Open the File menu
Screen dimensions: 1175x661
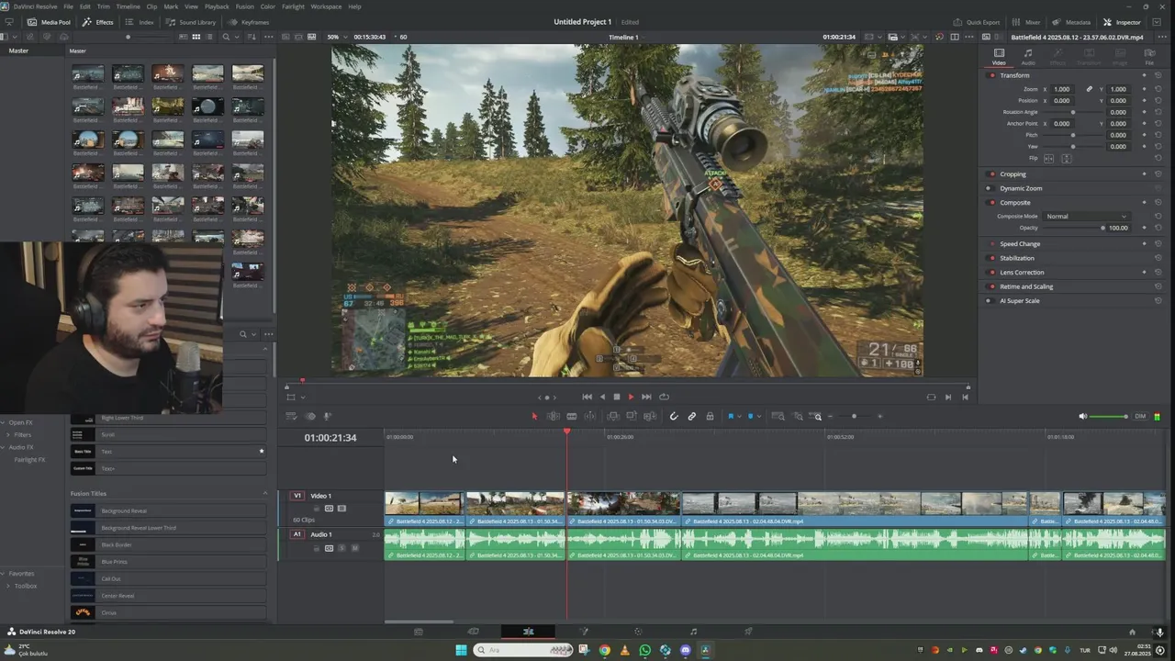(69, 6)
